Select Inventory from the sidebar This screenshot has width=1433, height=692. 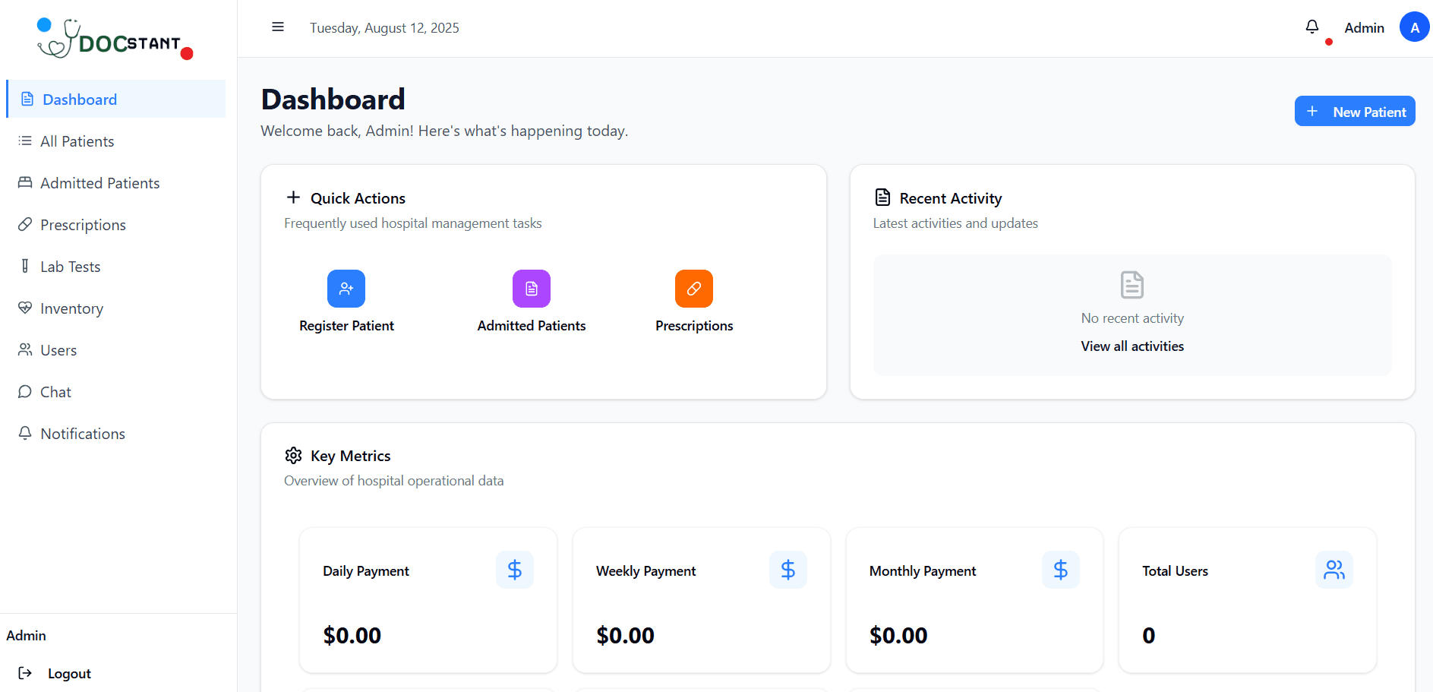tap(71, 308)
